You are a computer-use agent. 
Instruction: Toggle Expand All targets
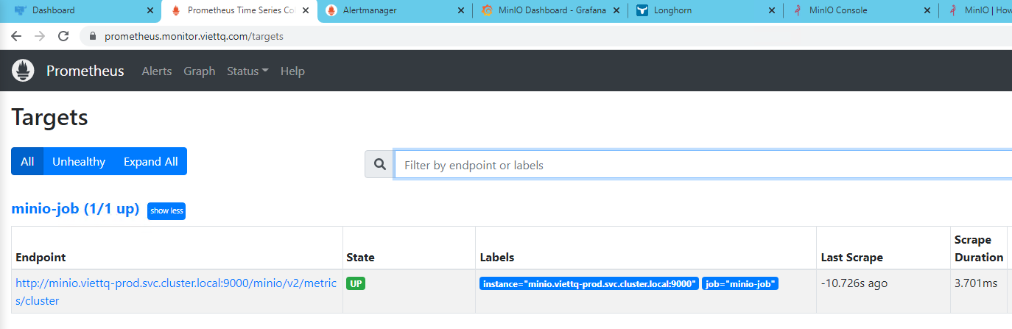point(150,162)
